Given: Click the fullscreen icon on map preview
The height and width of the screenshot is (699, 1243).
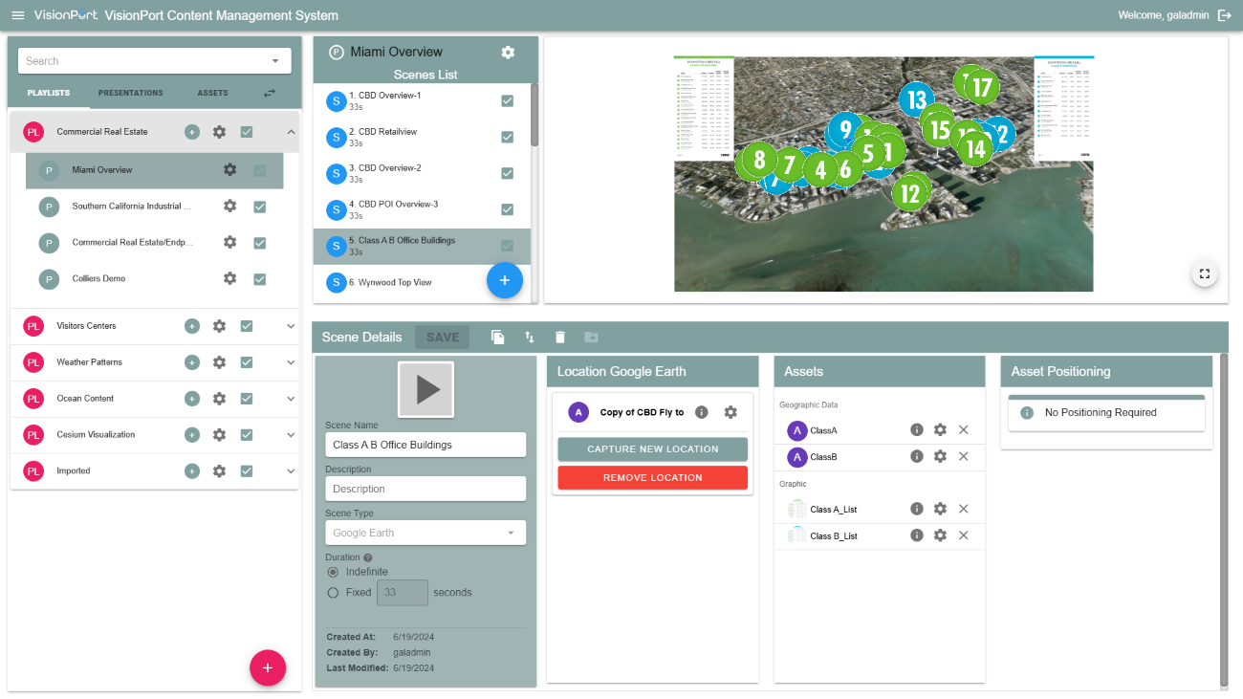Looking at the screenshot, I should coord(1204,273).
